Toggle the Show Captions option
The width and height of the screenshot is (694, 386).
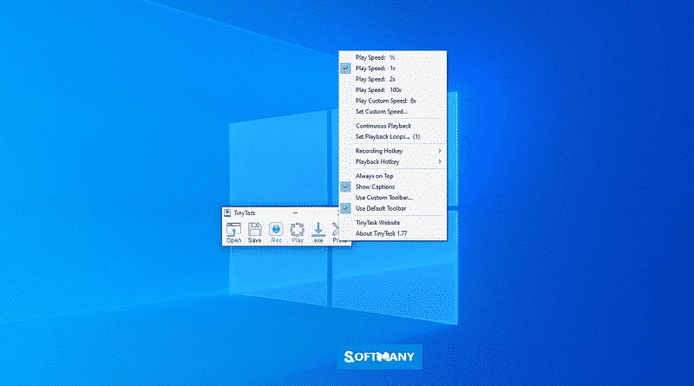pos(375,186)
